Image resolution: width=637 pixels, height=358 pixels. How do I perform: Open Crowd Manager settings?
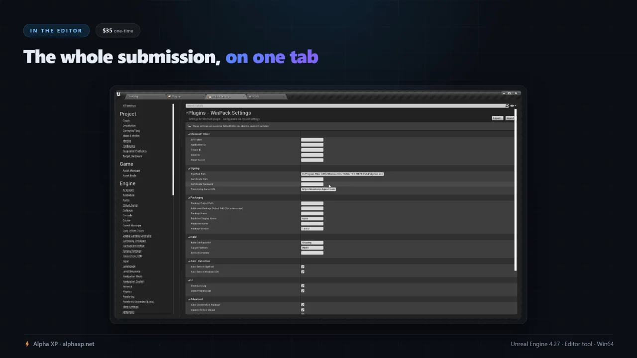click(132, 226)
